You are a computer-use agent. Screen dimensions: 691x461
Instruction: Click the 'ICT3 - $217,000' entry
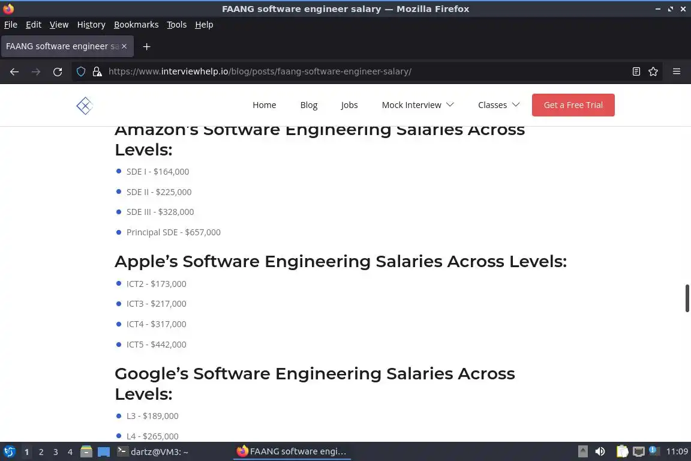pyautogui.click(x=157, y=304)
